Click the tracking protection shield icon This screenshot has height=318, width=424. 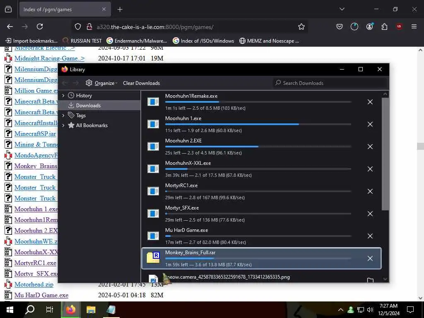78,26
